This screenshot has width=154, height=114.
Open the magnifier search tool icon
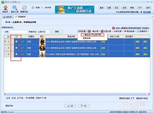tap(15, 8)
